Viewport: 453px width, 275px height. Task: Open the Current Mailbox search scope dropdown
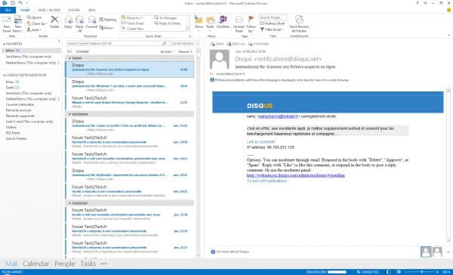point(184,43)
